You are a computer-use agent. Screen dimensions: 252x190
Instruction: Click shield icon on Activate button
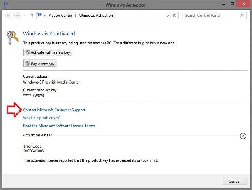[28, 52]
